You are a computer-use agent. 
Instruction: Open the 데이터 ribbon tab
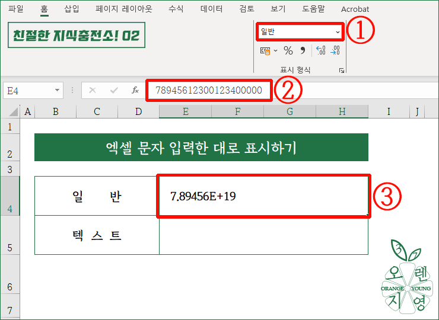pos(211,9)
